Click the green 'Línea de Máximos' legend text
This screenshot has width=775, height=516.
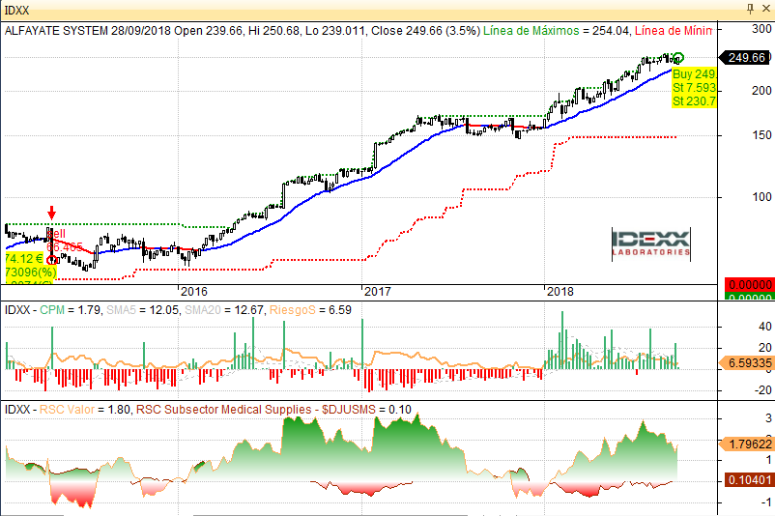tap(531, 31)
